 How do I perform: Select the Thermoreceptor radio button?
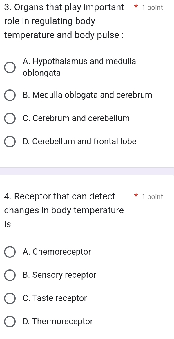(10, 322)
